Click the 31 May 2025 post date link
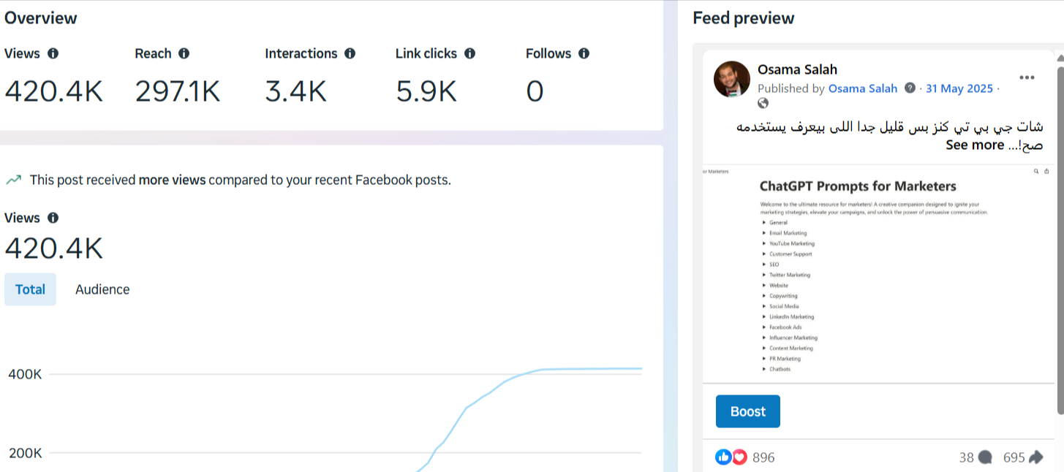This screenshot has width=1064, height=472. (959, 88)
